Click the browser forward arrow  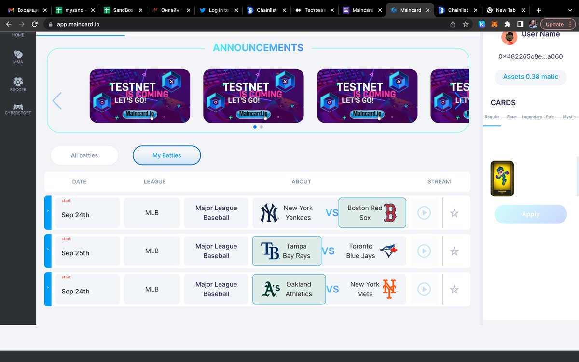22,24
